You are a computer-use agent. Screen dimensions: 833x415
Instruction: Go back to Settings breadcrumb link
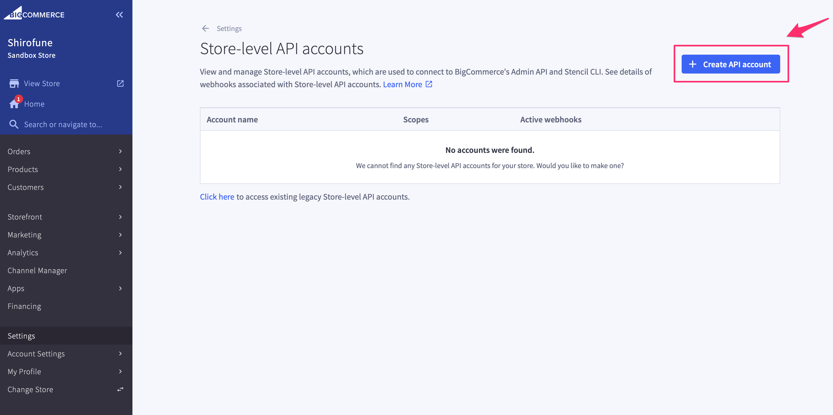coord(229,28)
